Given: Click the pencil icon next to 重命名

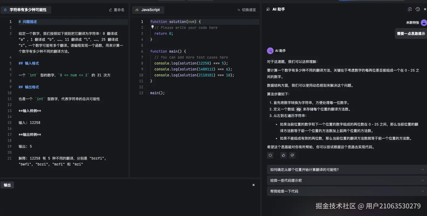Looking at the screenshot, I should click(x=111, y=10).
